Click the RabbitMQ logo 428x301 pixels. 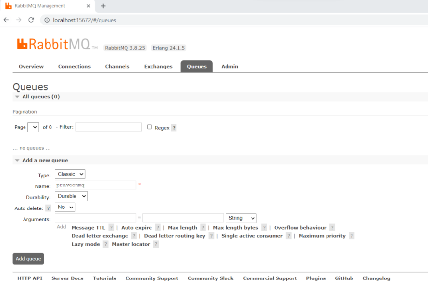(x=57, y=44)
